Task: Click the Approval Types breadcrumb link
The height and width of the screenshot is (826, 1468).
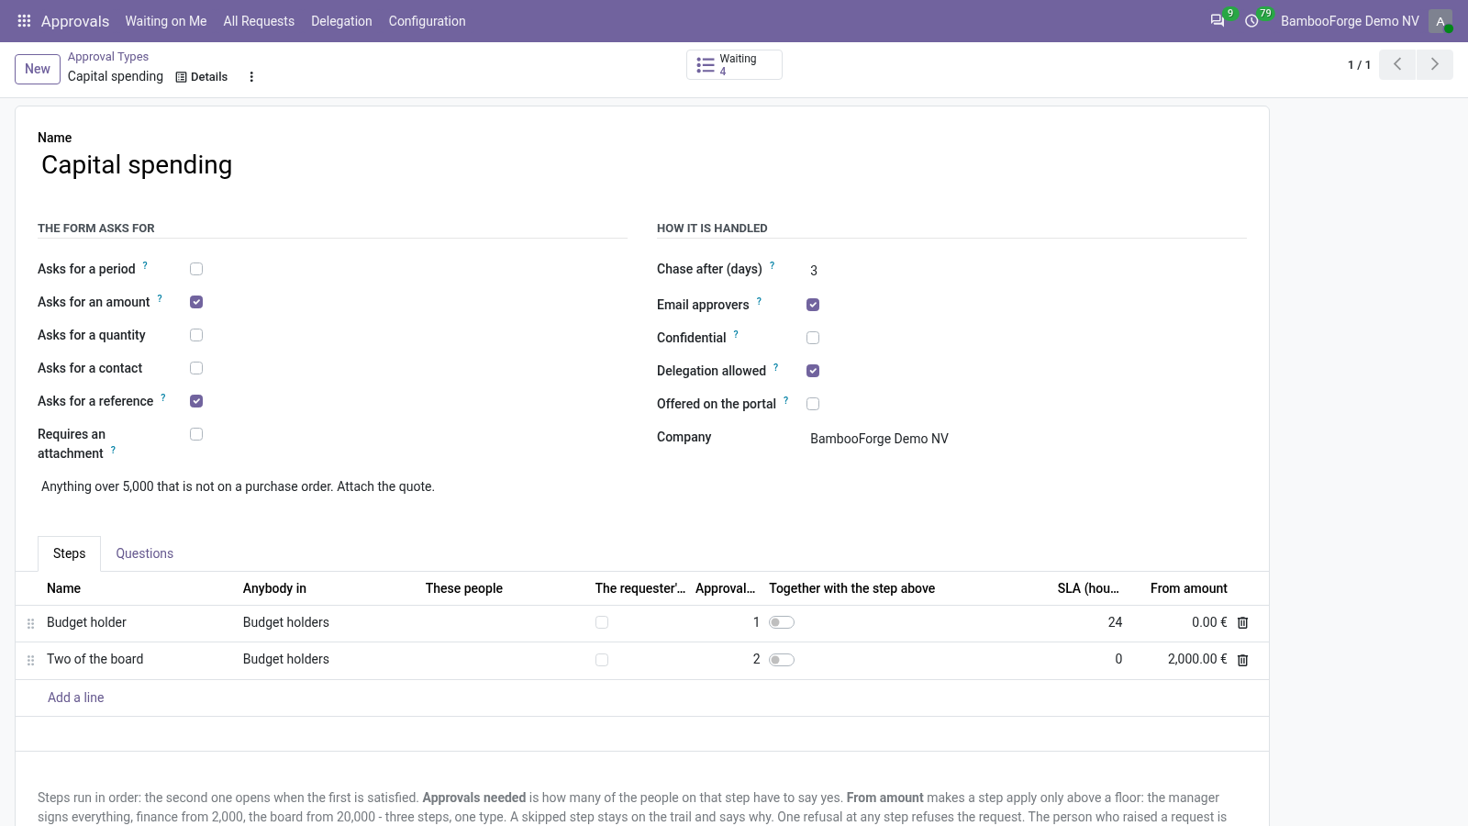Action: [x=108, y=57]
